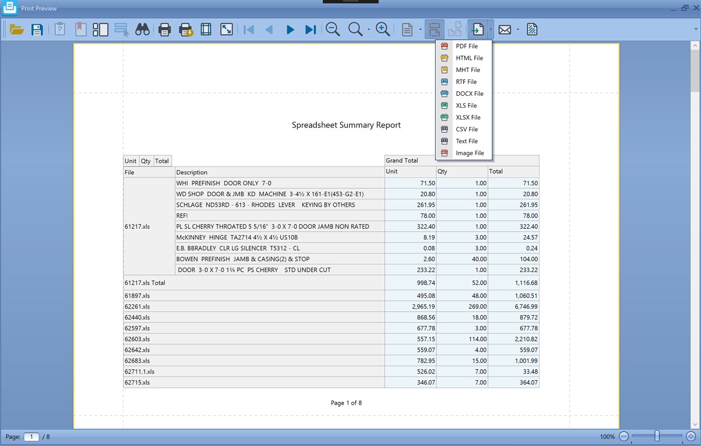Open the Watermark editor icon
Viewport: 701px width, 446px height.
[532, 29]
